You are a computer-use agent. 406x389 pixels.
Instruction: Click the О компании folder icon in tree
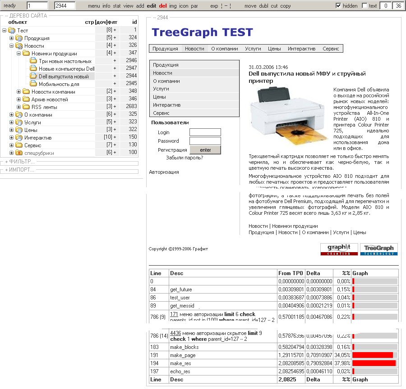[19, 114]
